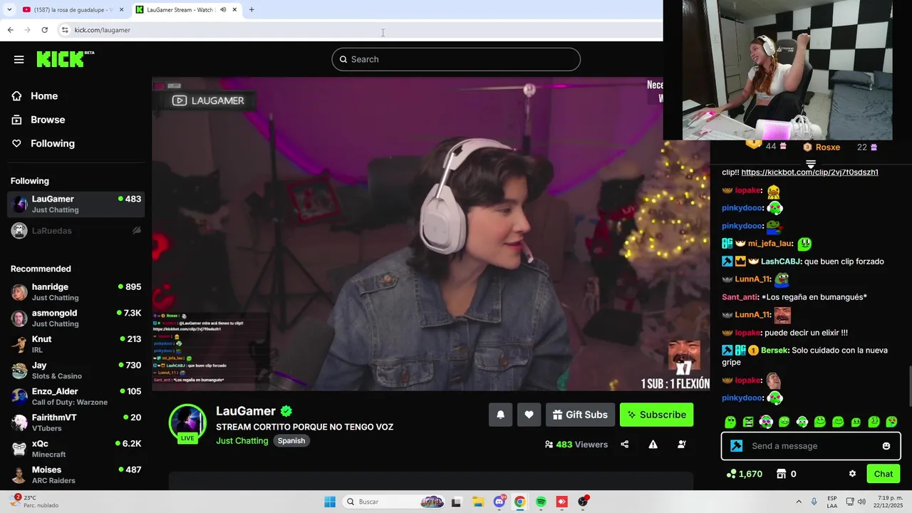Click mi_jefa_lau username in chat
This screenshot has height=513, width=912.
770,244
